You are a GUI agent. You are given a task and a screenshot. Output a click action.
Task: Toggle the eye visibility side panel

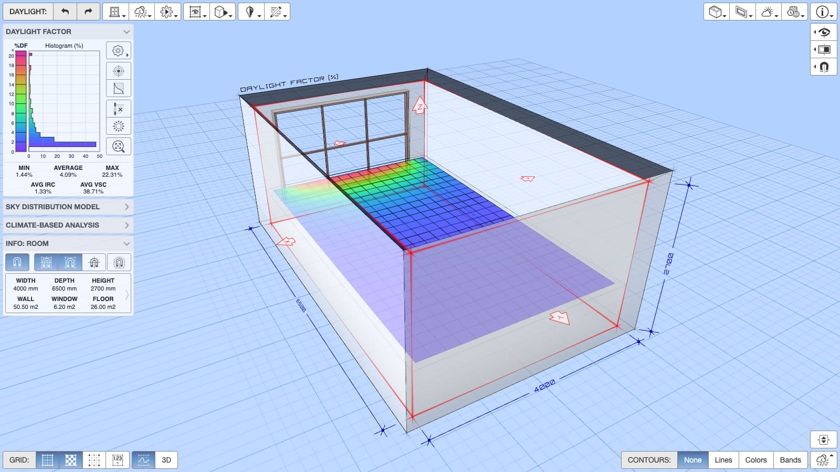pos(824,32)
